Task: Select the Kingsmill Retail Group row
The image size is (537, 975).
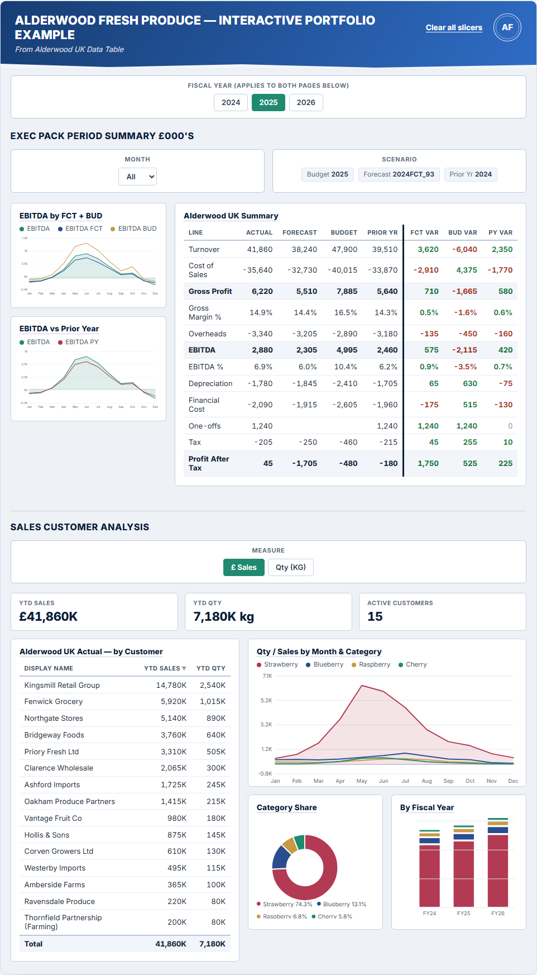Action: point(125,685)
